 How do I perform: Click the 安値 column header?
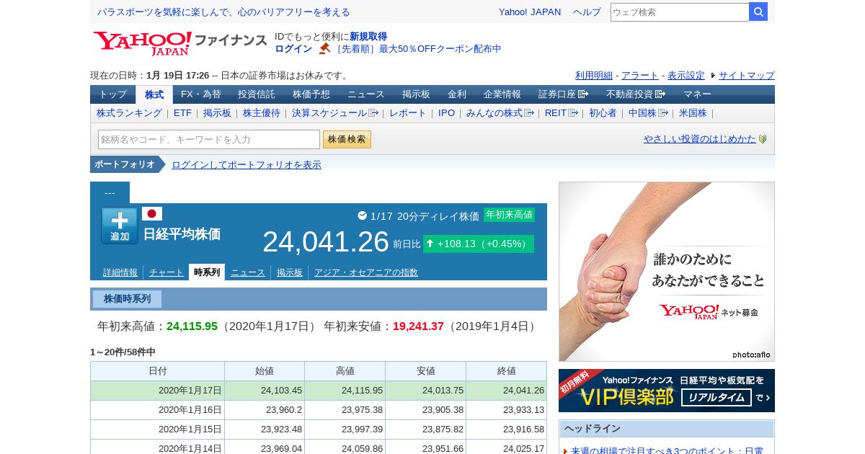click(426, 371)
